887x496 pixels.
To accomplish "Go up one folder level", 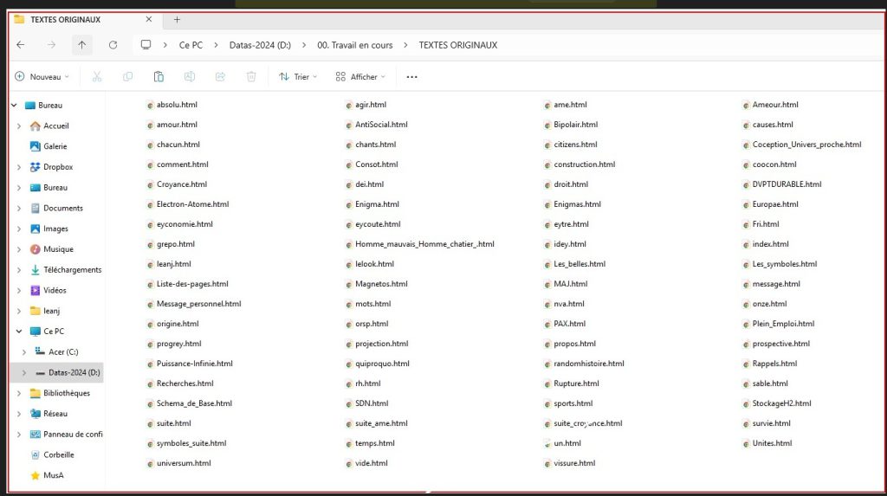I will pos(81,45).
